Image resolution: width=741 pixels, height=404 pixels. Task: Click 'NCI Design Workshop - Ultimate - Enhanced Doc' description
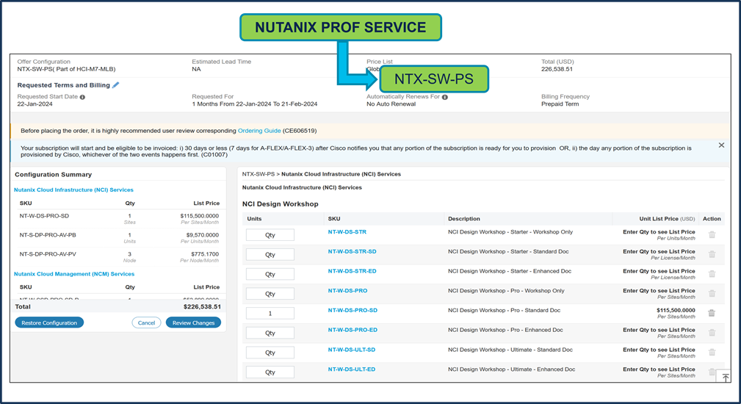click(x=511, y=369)
